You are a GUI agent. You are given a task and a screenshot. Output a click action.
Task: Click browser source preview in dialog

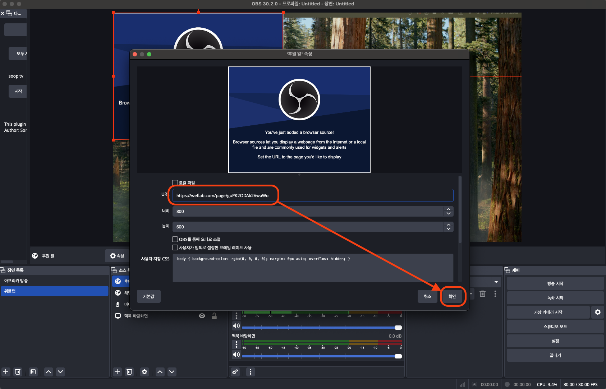299,120
